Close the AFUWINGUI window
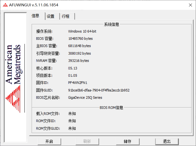The width and height of the screenshot is (196, 146). click(190, 5)
